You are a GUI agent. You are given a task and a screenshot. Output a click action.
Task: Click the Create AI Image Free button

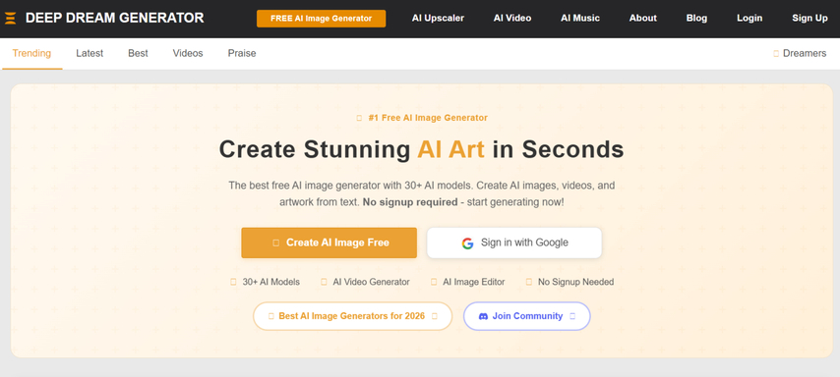tap(329, 242)
